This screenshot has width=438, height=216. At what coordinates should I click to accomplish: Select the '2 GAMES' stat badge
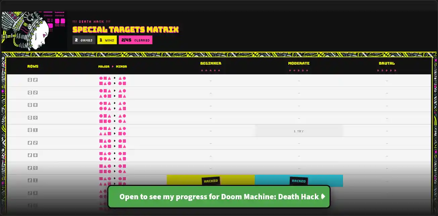(x=84, y=40)
